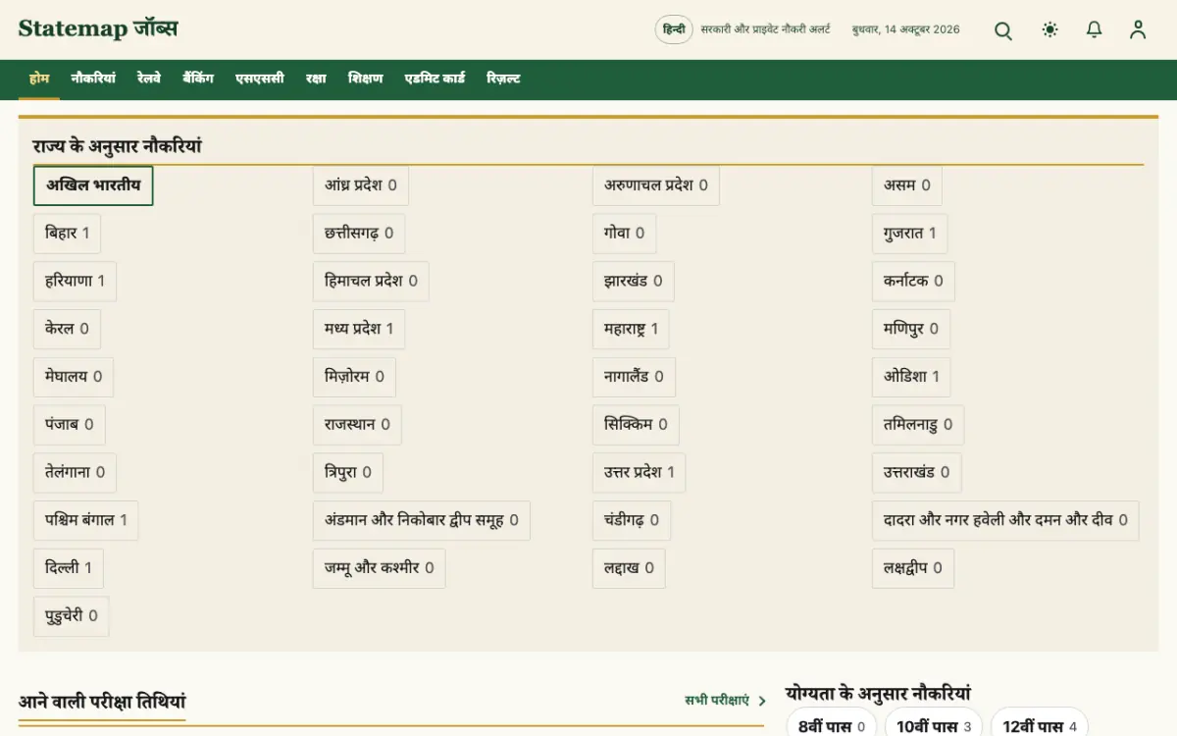Select लद्दाख state chip

[629, 568]
